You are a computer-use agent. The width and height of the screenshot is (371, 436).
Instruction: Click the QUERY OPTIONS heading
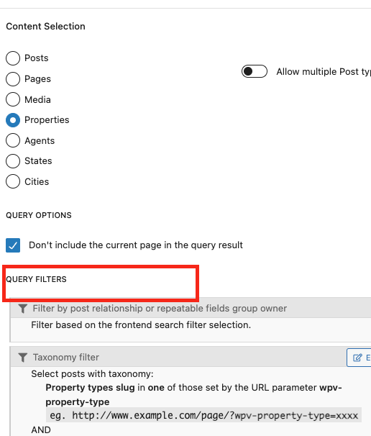tap(39, 215)
